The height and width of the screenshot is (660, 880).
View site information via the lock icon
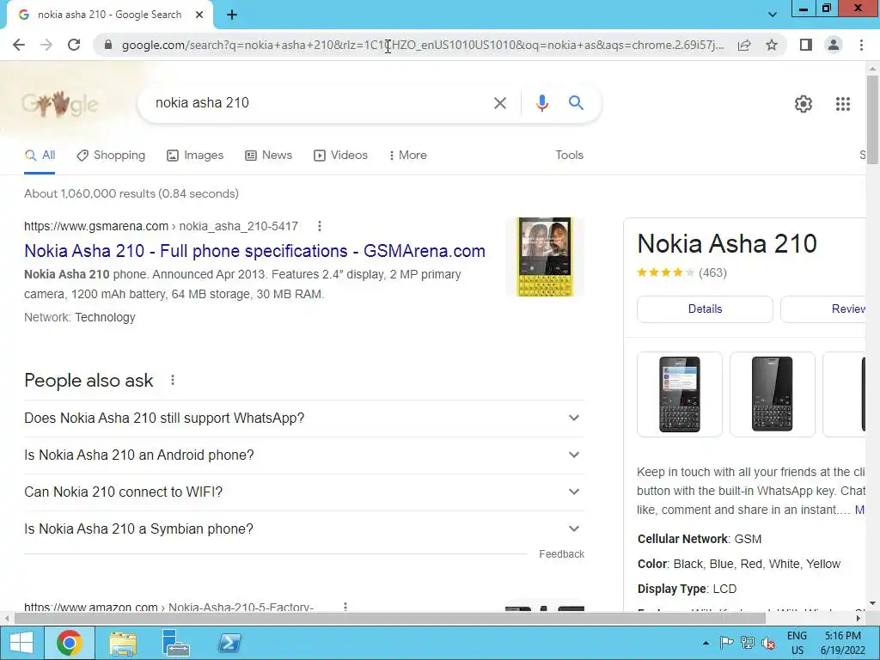tap(108, 45)
